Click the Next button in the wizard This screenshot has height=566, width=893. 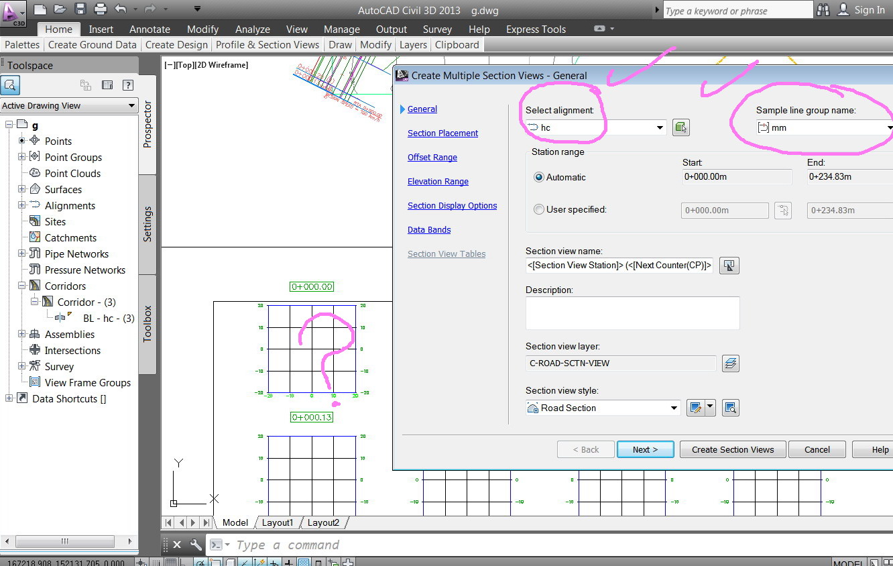645,449
